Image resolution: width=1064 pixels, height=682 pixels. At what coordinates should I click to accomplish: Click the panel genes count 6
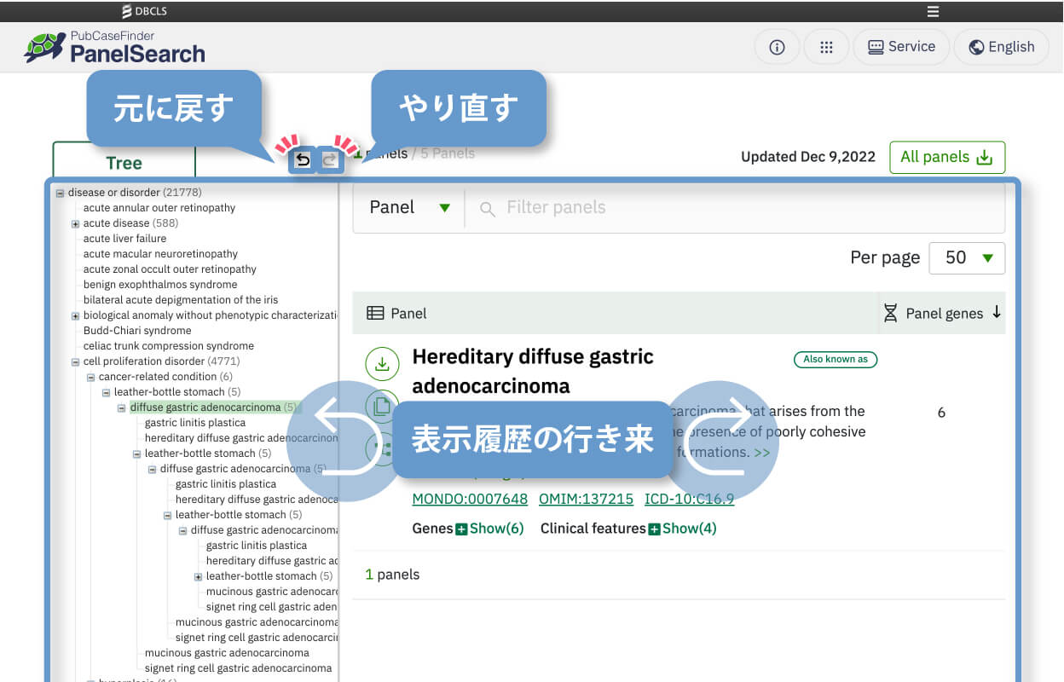[941, 413]
